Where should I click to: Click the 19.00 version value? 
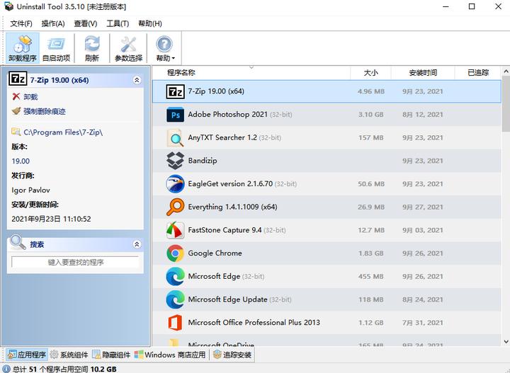21,161
